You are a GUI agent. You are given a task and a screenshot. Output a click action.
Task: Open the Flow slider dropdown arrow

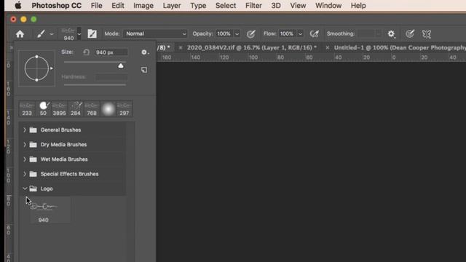[301, 34]
